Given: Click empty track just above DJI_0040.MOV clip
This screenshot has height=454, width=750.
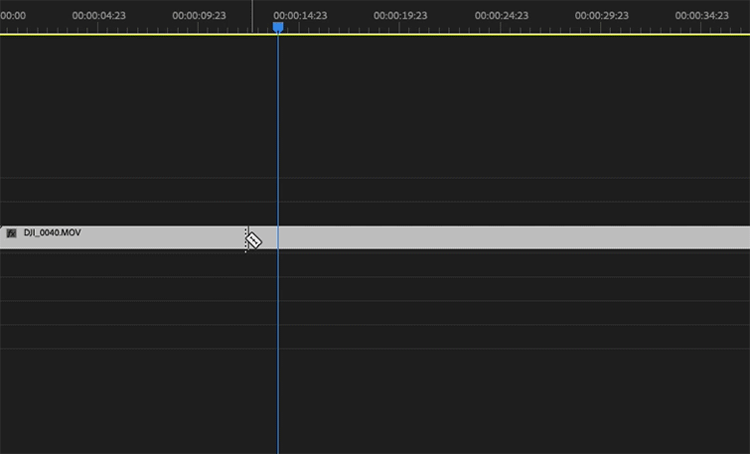Looking at the screenshot, I should click(x=375, y=214).
